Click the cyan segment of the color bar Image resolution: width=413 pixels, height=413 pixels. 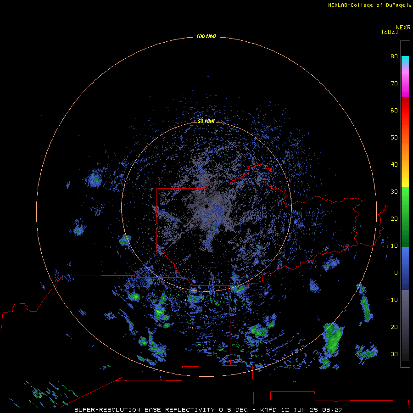point(405,60)
